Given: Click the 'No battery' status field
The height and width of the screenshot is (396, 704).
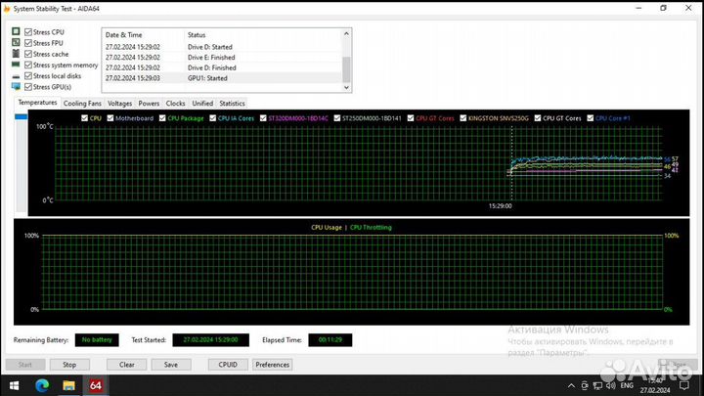Looking at the screenshot, I should pos(97,340).
